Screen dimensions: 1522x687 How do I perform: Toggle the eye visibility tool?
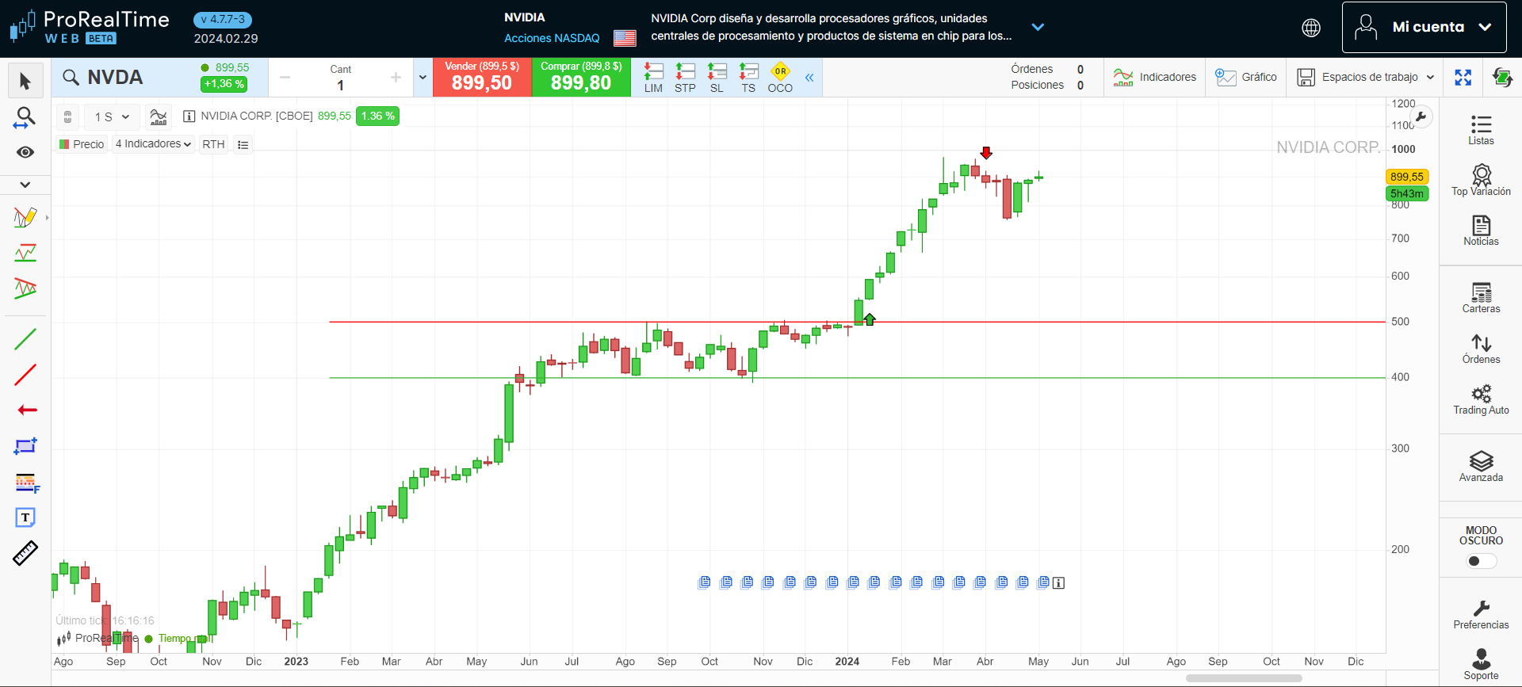coord(25,152)
